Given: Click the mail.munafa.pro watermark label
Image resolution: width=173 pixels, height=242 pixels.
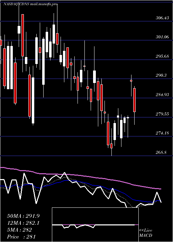Looking at the screenshot, I should [44, 4].
